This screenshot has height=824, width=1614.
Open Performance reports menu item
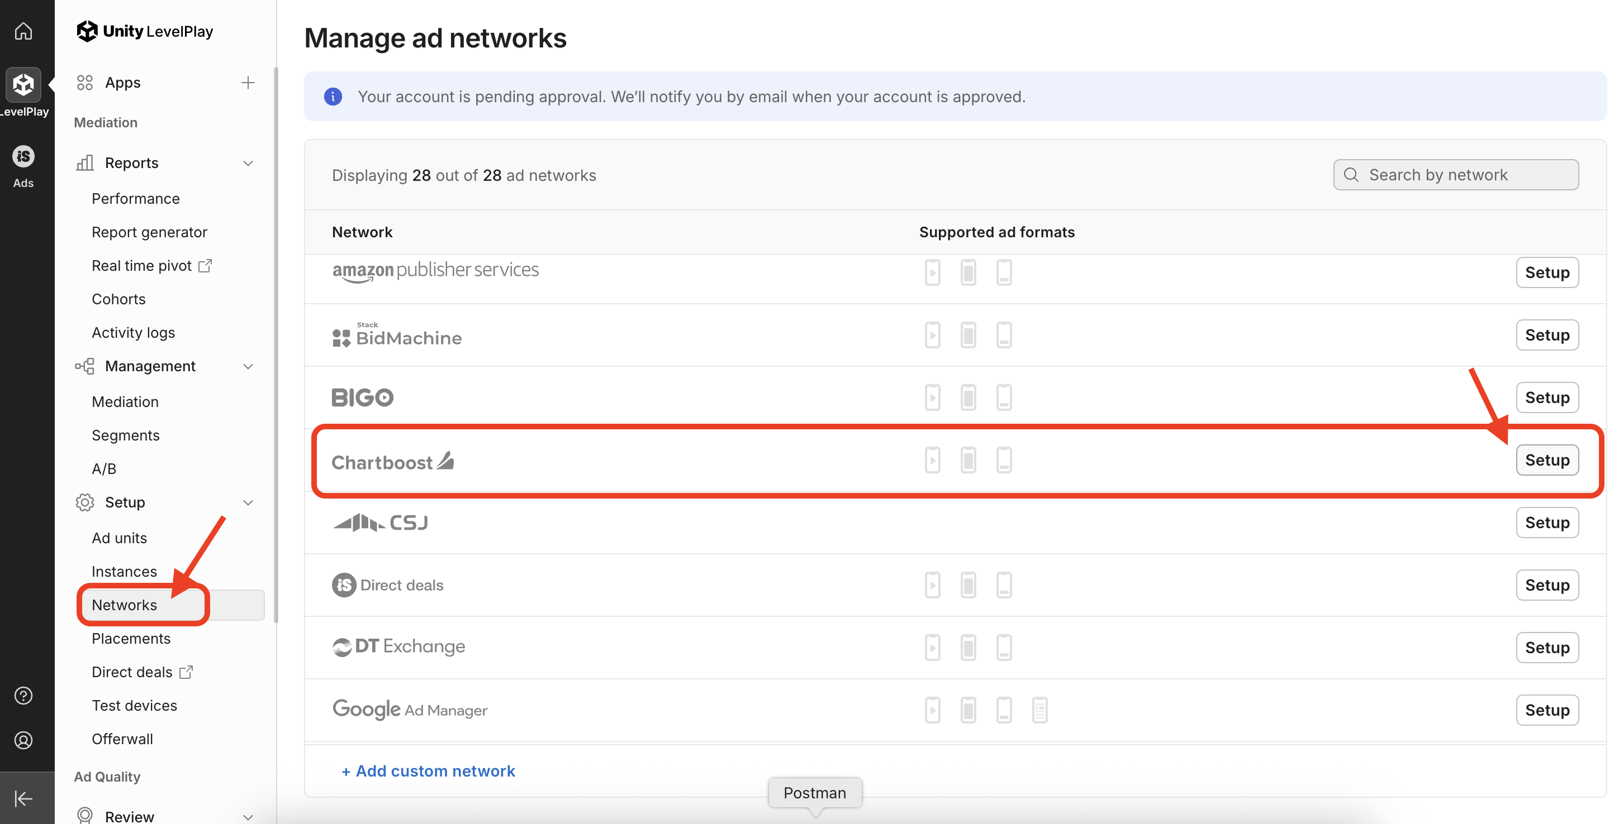pyautogui.click(x=135, y=198)
